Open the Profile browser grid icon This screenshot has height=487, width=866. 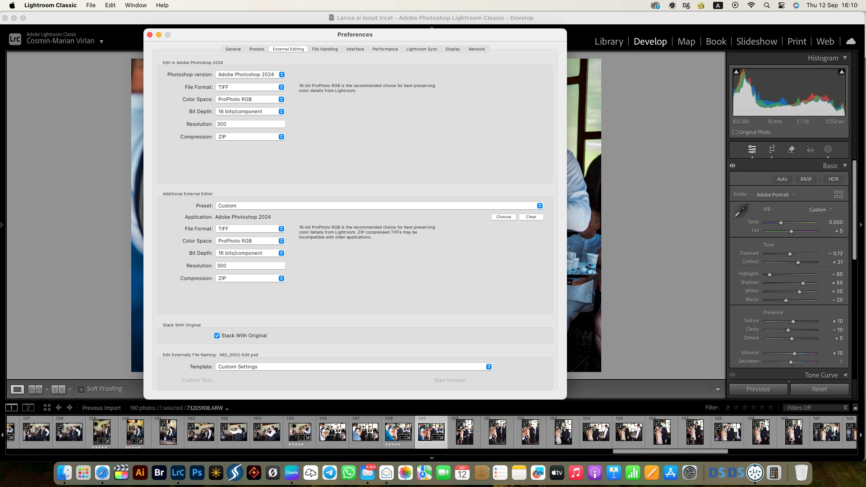(x=838, y=194)
